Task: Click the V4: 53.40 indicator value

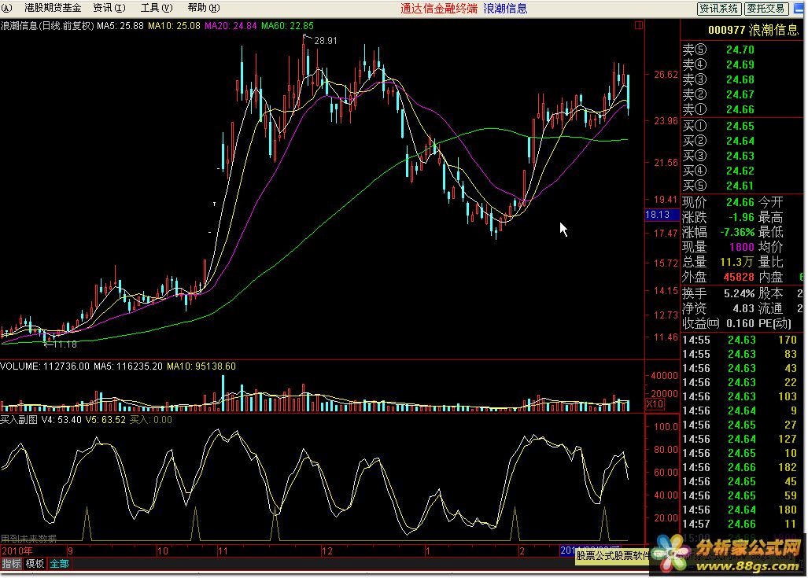Action: tap(61, 420)
